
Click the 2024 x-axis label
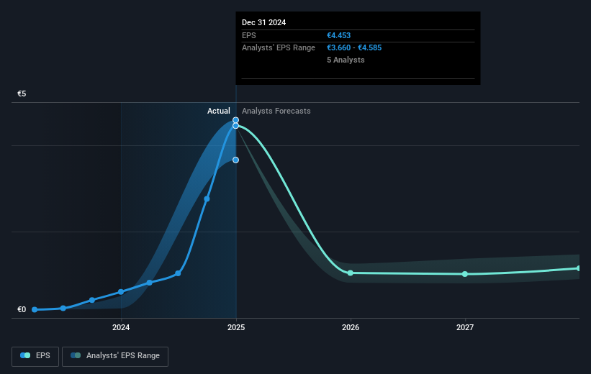click(x=121, y=327)
